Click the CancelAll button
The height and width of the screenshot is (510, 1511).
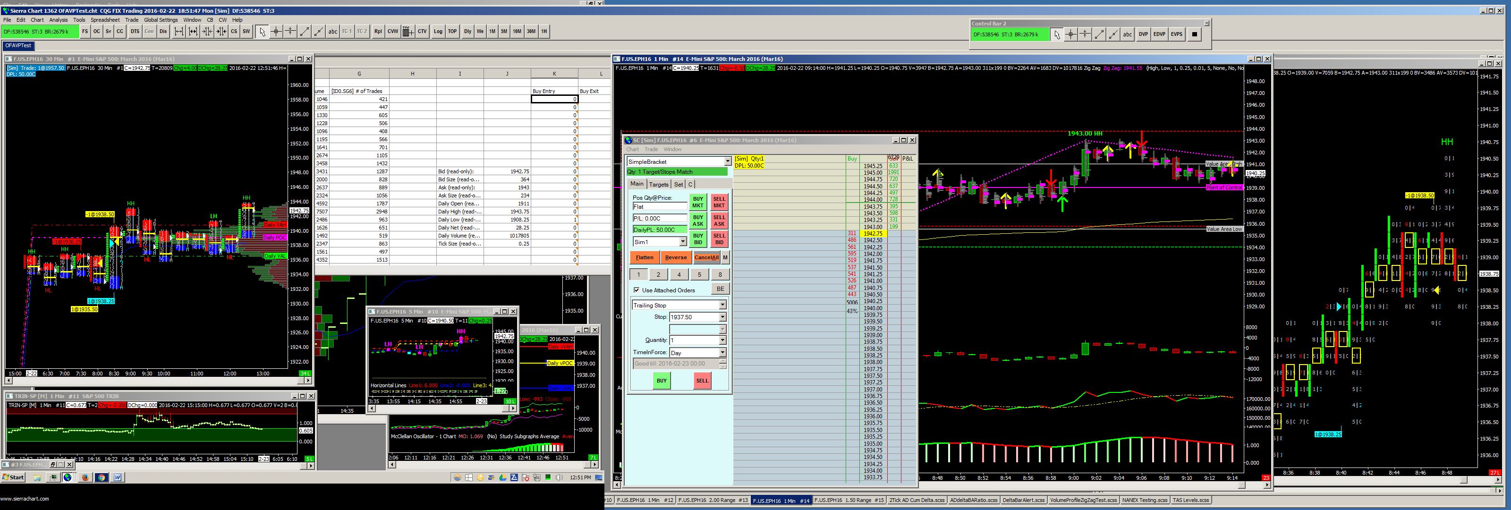click(706, 257)
